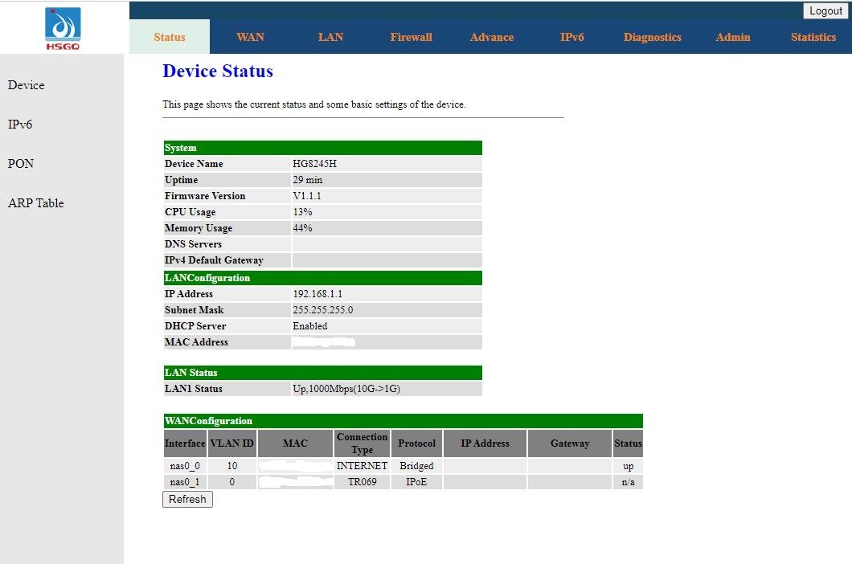Select the nas0_1 interface row
Image resolution: width=852 pixels, height=564 pixels.
(x=403, y=482)
